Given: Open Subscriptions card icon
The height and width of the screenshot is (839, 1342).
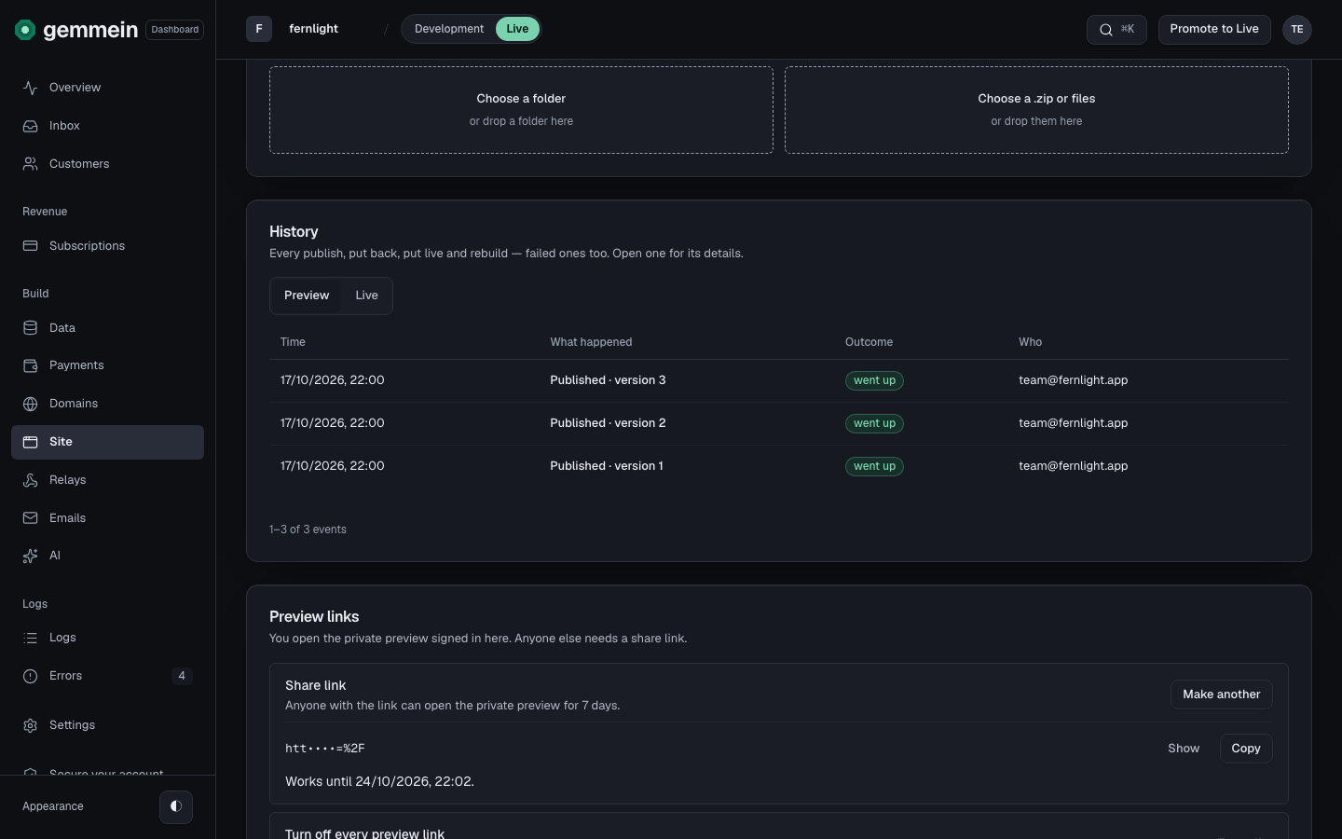Looking at the screenshot, I should [x=31, y=246].
